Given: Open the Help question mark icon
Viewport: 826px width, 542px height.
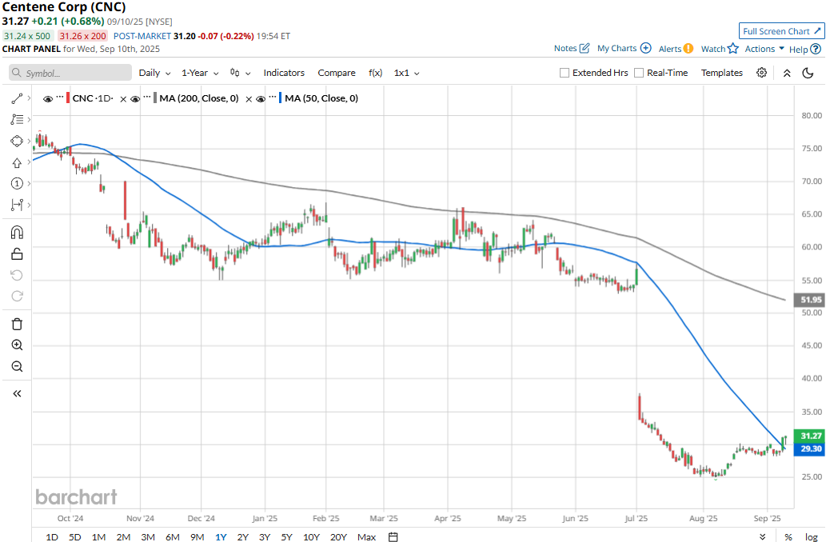Looking at the screenshot, I should click(816, 49).
